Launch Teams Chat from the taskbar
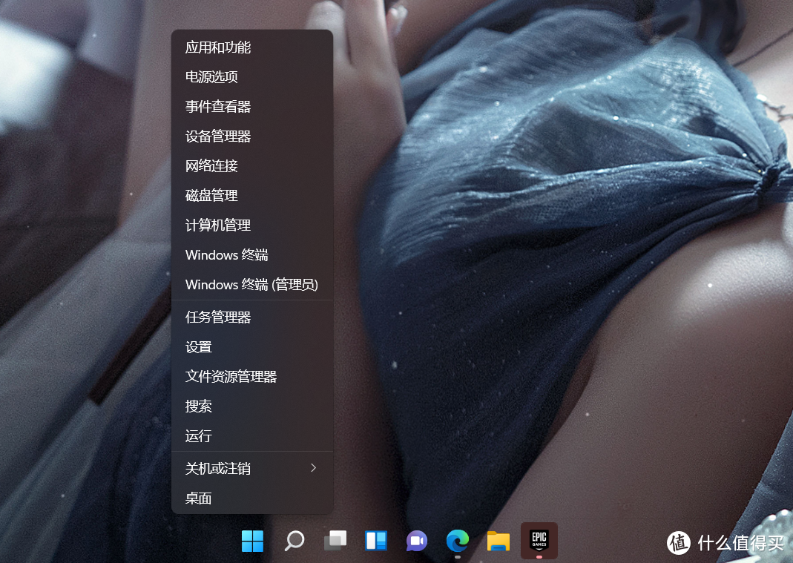 pyautogui.click(x=416, y=541)
